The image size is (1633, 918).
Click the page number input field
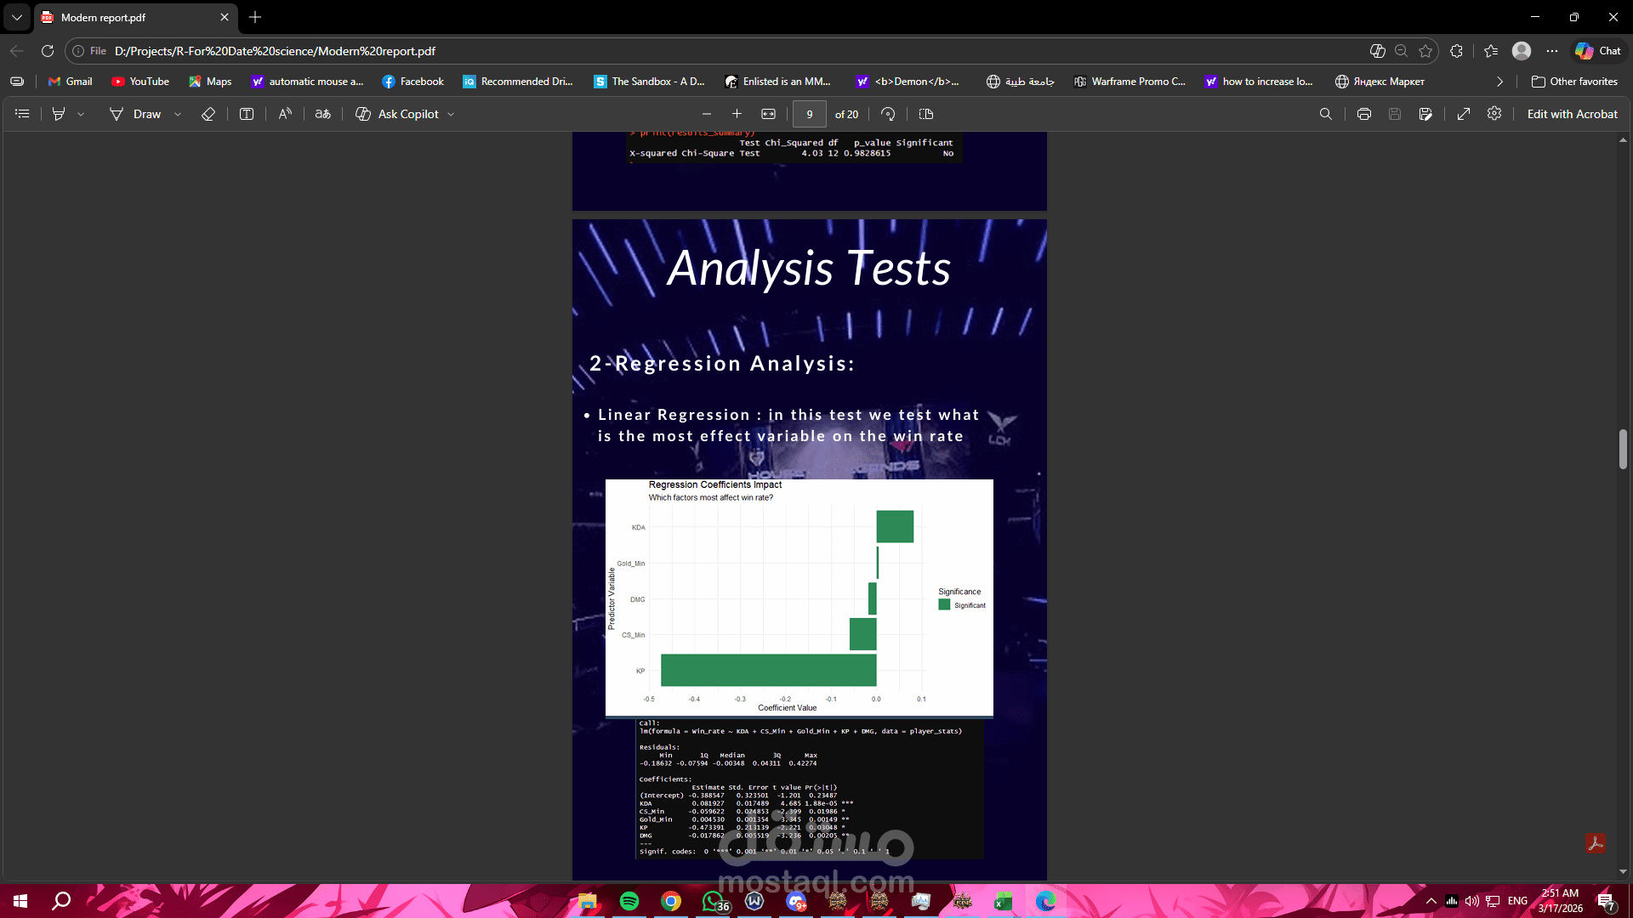point(809,114)
